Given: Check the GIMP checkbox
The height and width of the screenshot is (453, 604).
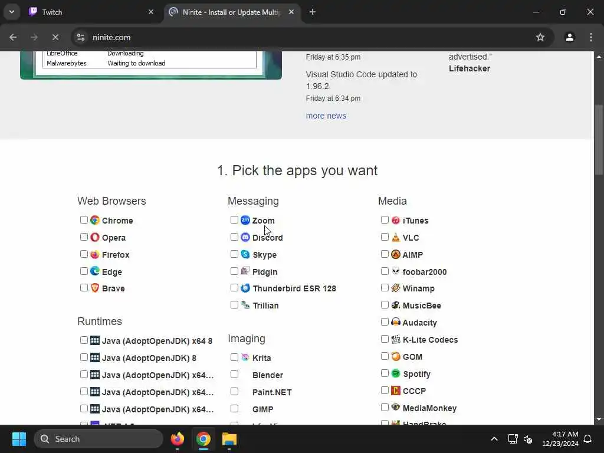Looking at the screenshot, I should click(x=234, y=408).
